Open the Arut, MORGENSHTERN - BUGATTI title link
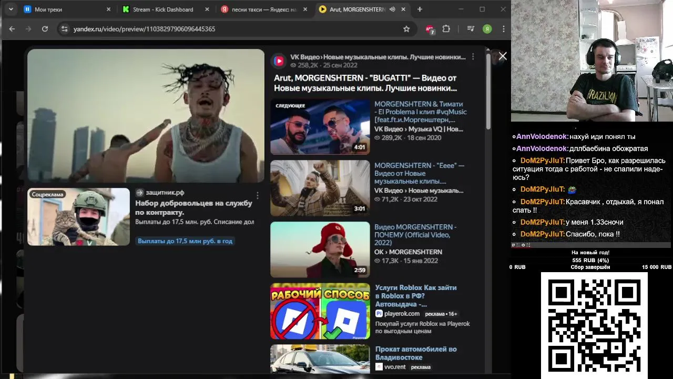The image size is (673, 379). 366,83
